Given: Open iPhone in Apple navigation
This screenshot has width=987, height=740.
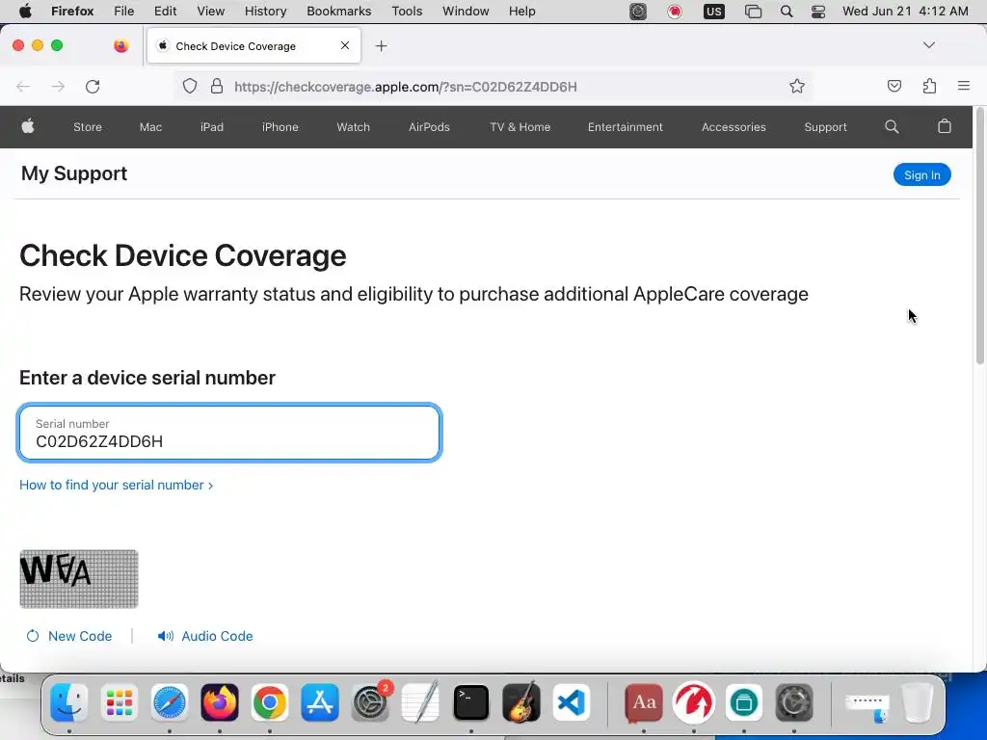Looking at the screenshot, I should (280, 127).
